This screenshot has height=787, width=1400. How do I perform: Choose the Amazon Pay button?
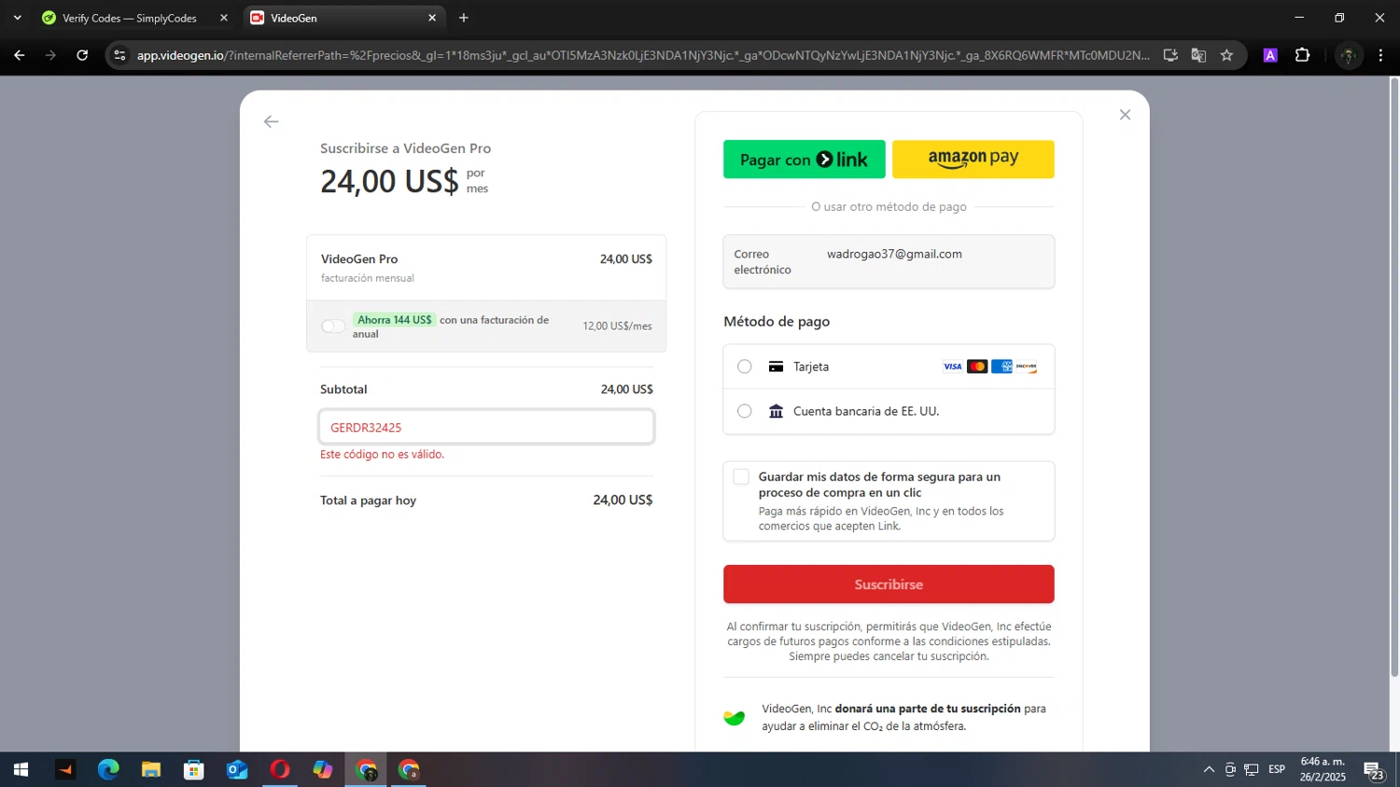[973, 159]
